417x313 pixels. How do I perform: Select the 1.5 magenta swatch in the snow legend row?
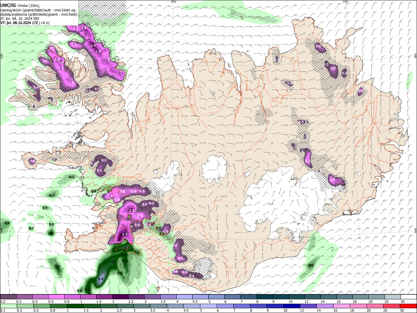(104, 297)
